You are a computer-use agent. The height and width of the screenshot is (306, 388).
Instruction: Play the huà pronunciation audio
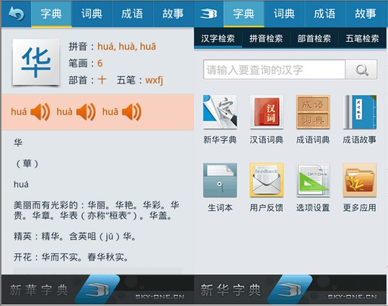point(86,112)
